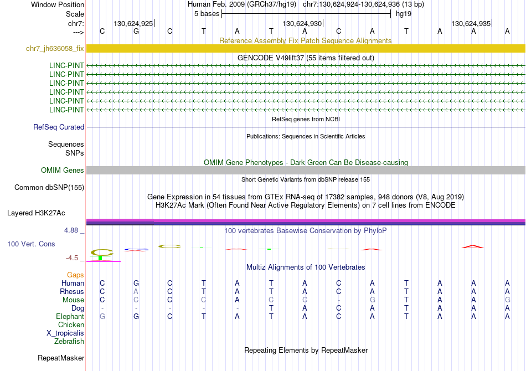Select the chr7: ruler label

tap(76, 23)
